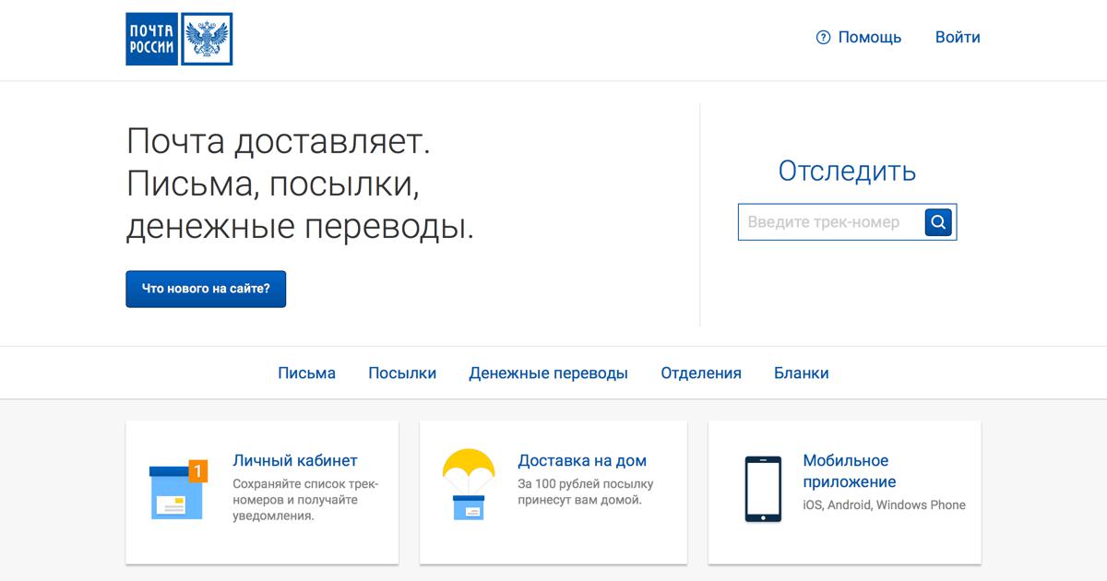Open the Мобильное приложение link

pos(850,471)
